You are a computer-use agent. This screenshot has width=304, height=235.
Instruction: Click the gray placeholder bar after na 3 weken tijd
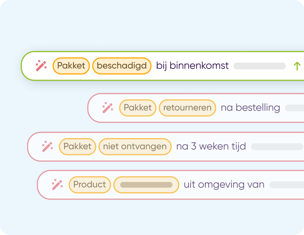click(x=277, y=147)
